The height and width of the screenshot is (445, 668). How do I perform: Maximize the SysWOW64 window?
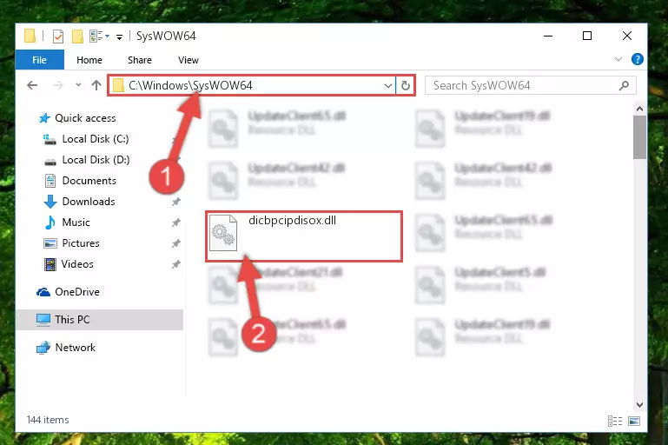point(587,36)
